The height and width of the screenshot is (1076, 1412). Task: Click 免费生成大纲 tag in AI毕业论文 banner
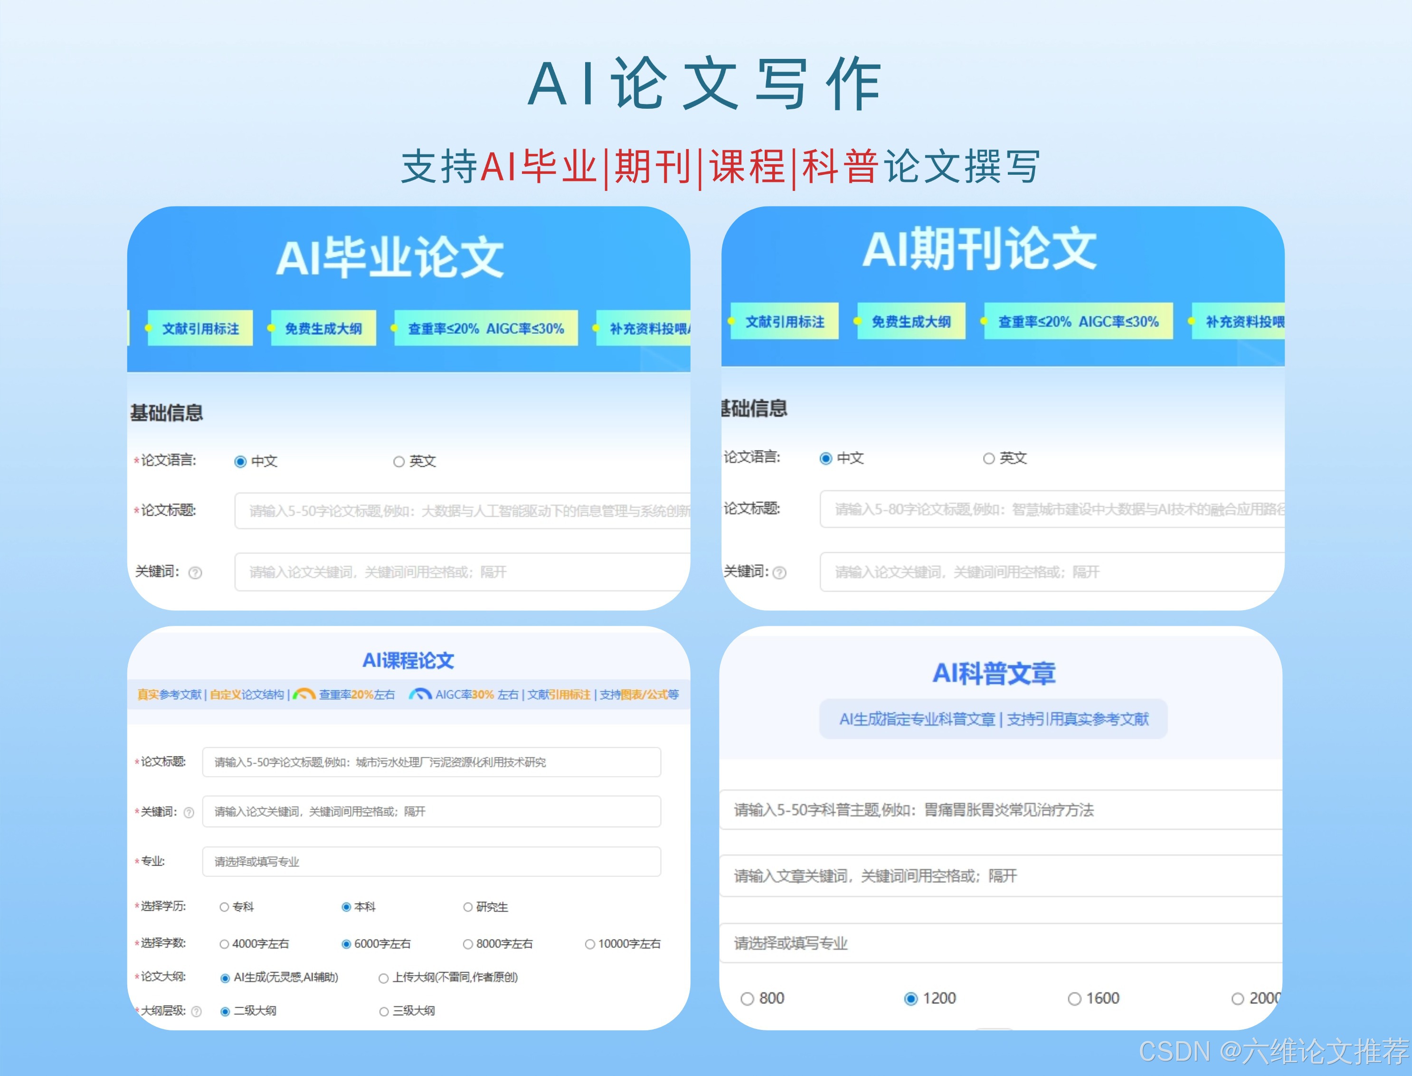323,329
